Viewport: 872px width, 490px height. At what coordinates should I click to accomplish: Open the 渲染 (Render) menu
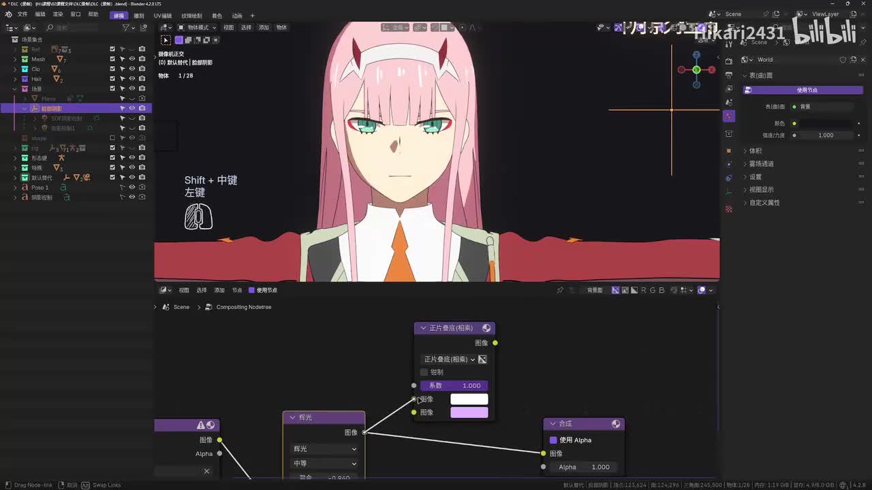[x=58, y=15]
